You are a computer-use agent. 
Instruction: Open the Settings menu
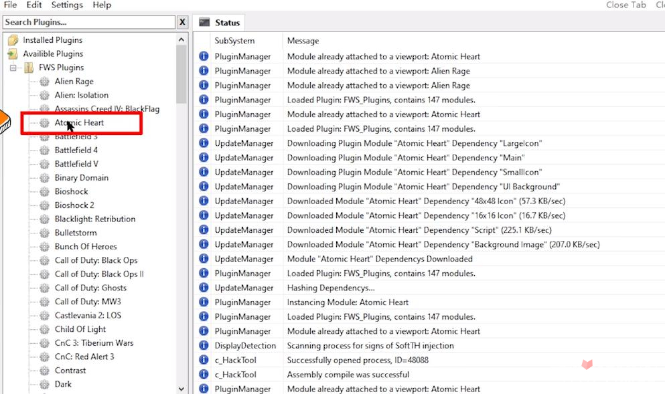(x=67, y=5)
